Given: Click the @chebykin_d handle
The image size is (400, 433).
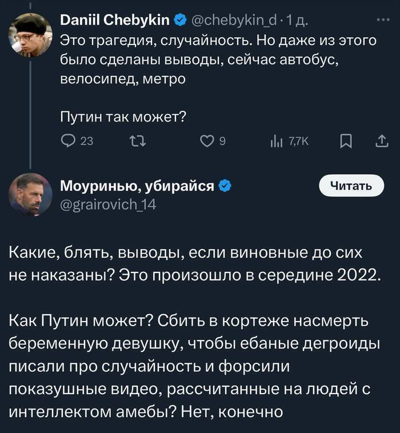Looking at the screenshot, I should click(233, 21).
